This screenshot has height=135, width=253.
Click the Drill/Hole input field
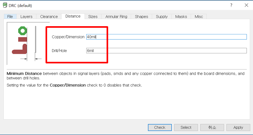click(166, 51)
